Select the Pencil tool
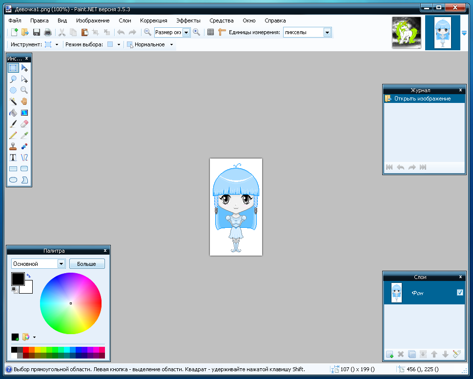This screenshot has width=473, height=379. 13,135
